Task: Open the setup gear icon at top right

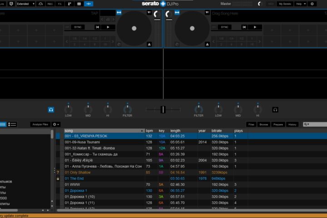Action: [x=312, y=4]
